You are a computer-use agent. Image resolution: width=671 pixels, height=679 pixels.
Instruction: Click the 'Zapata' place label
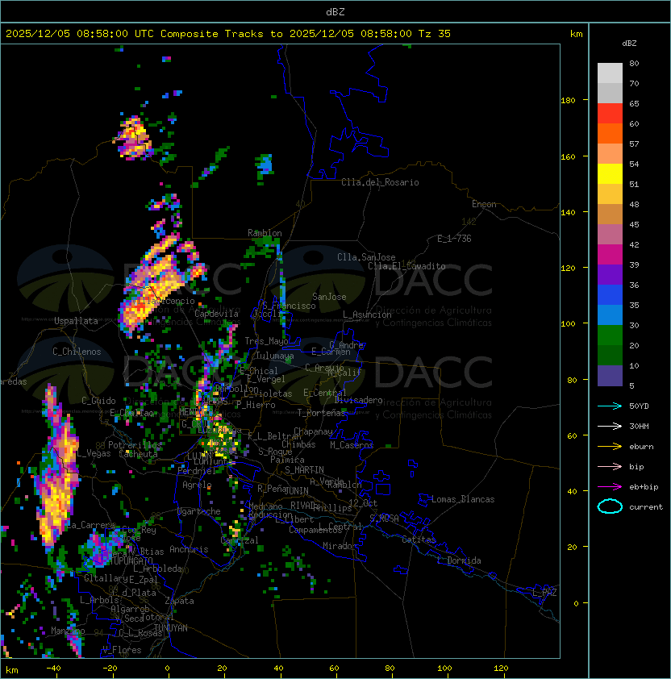point(179,601)
